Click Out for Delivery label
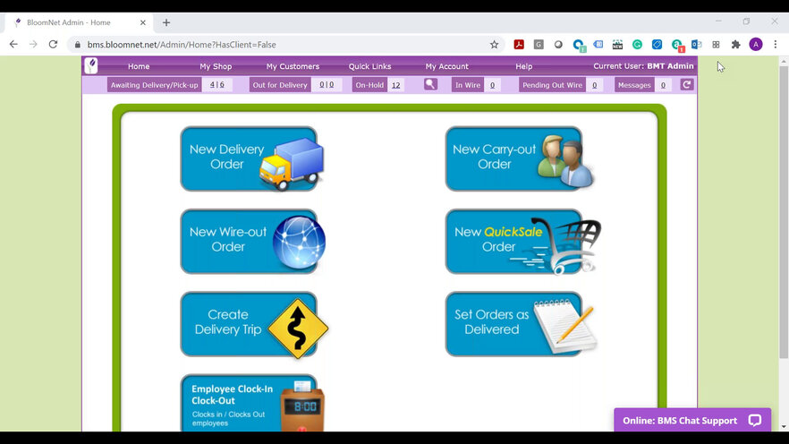This screenshot has width=789, height=444. [280, 85]
